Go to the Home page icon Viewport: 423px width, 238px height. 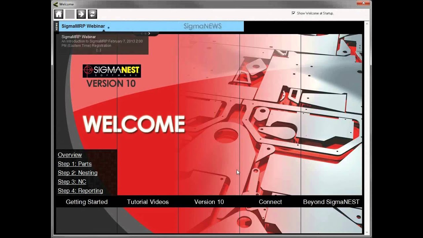(x=59, y=14)
